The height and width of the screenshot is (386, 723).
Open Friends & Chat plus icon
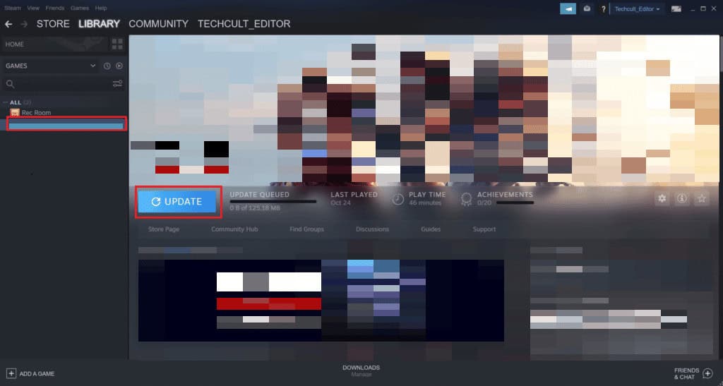pos(707,373)
